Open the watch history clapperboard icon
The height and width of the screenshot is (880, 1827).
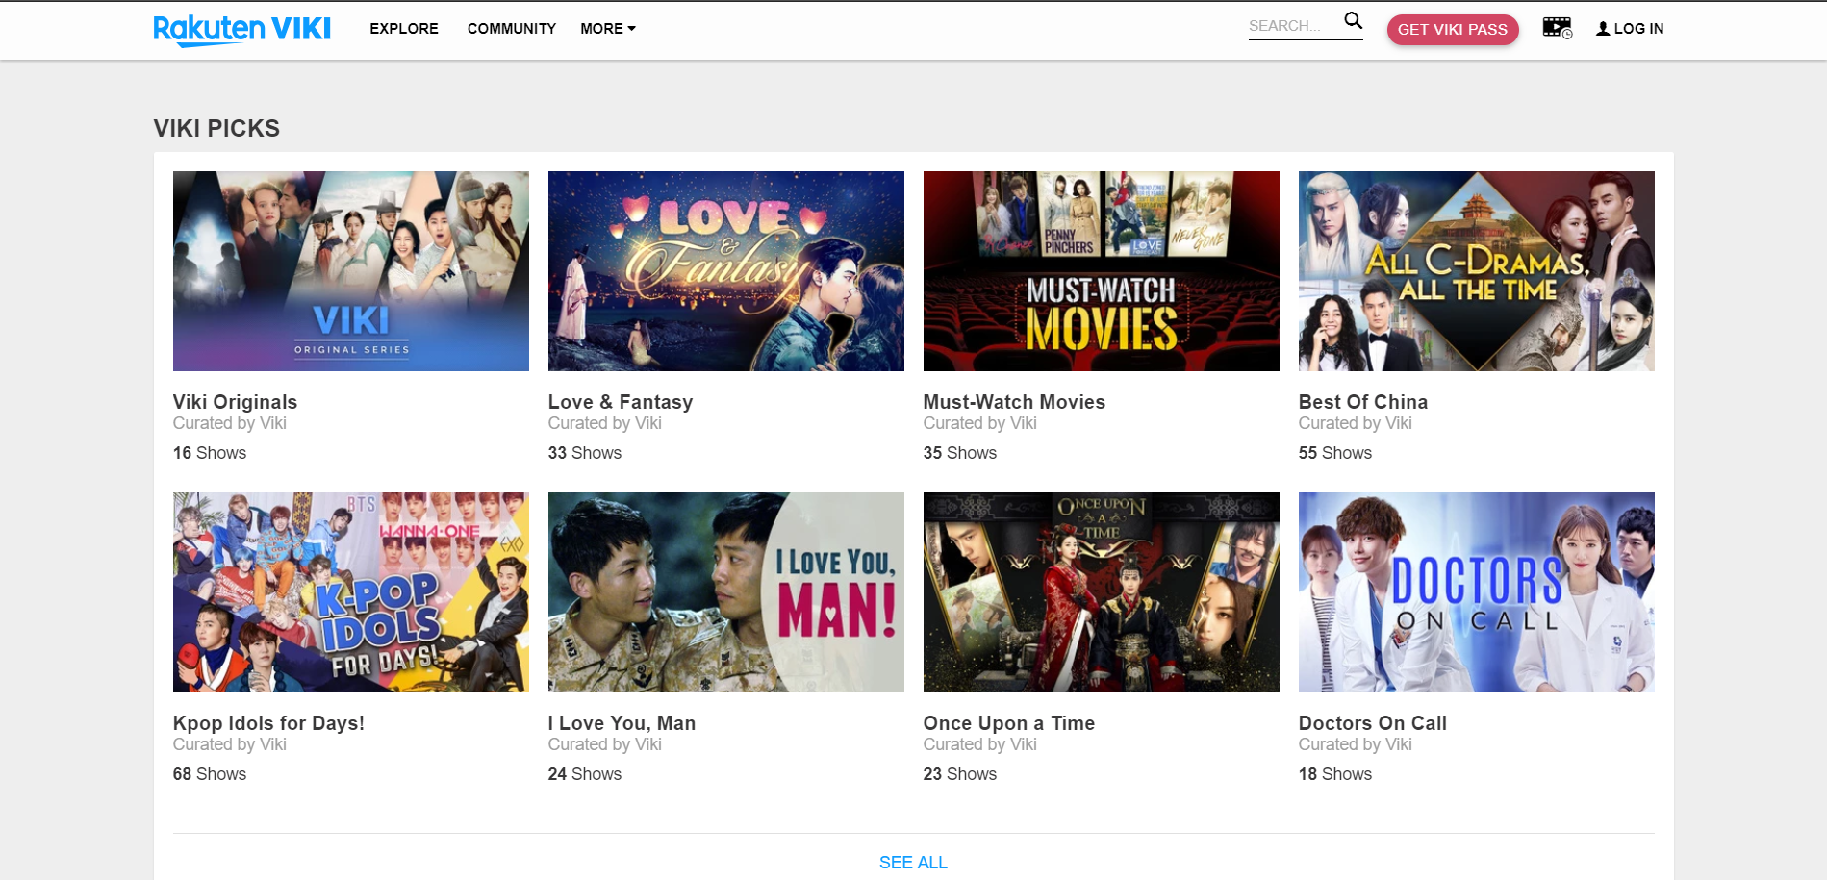(x=1557, y=28)
